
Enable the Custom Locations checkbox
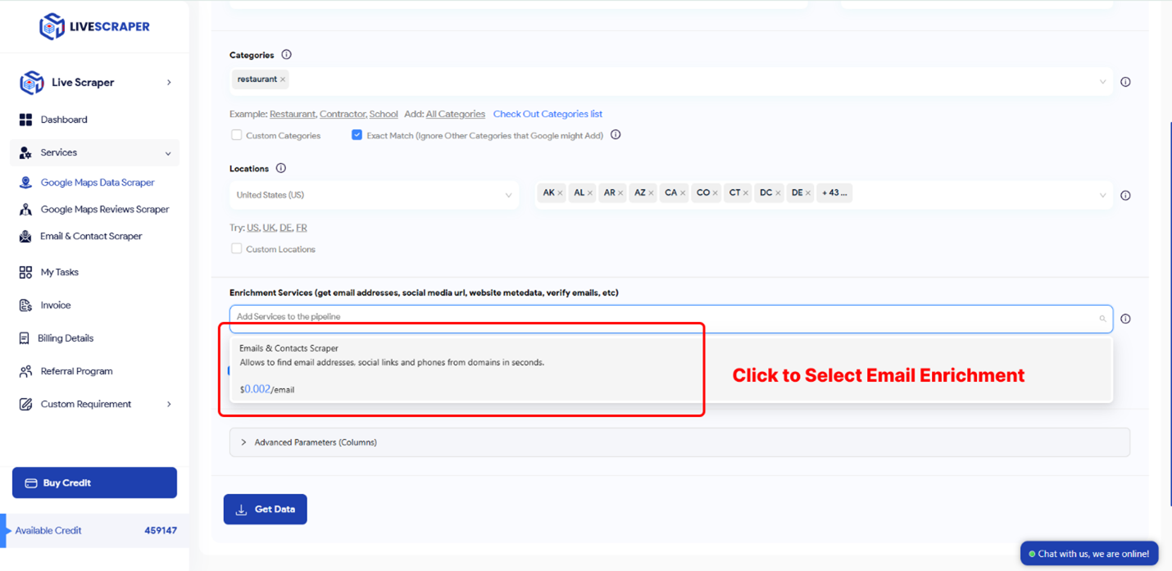[x=236, y=248]
